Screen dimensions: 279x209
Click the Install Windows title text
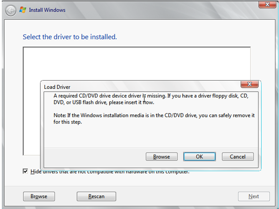(x=47, y=10)
